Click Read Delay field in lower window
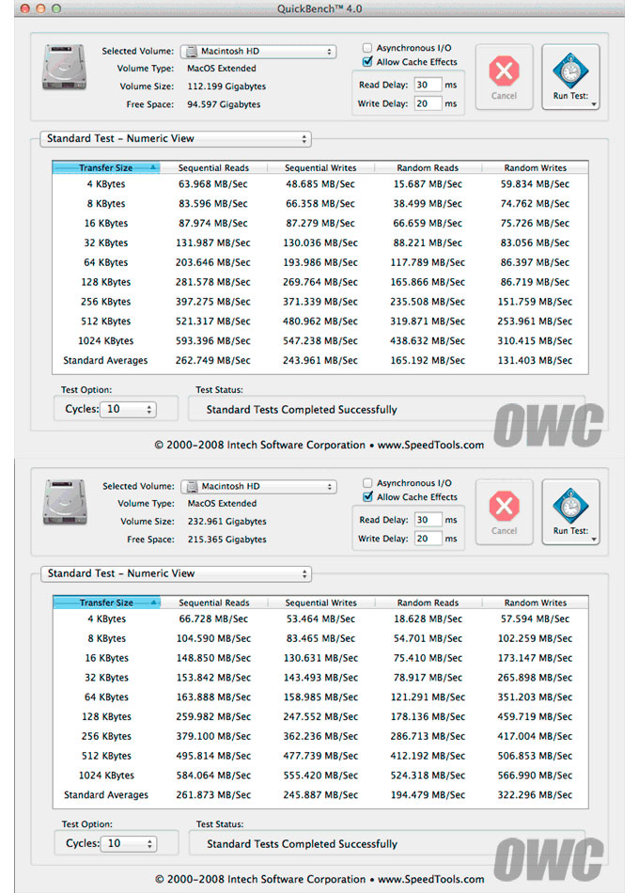639x893 pixels. point(429,520)
